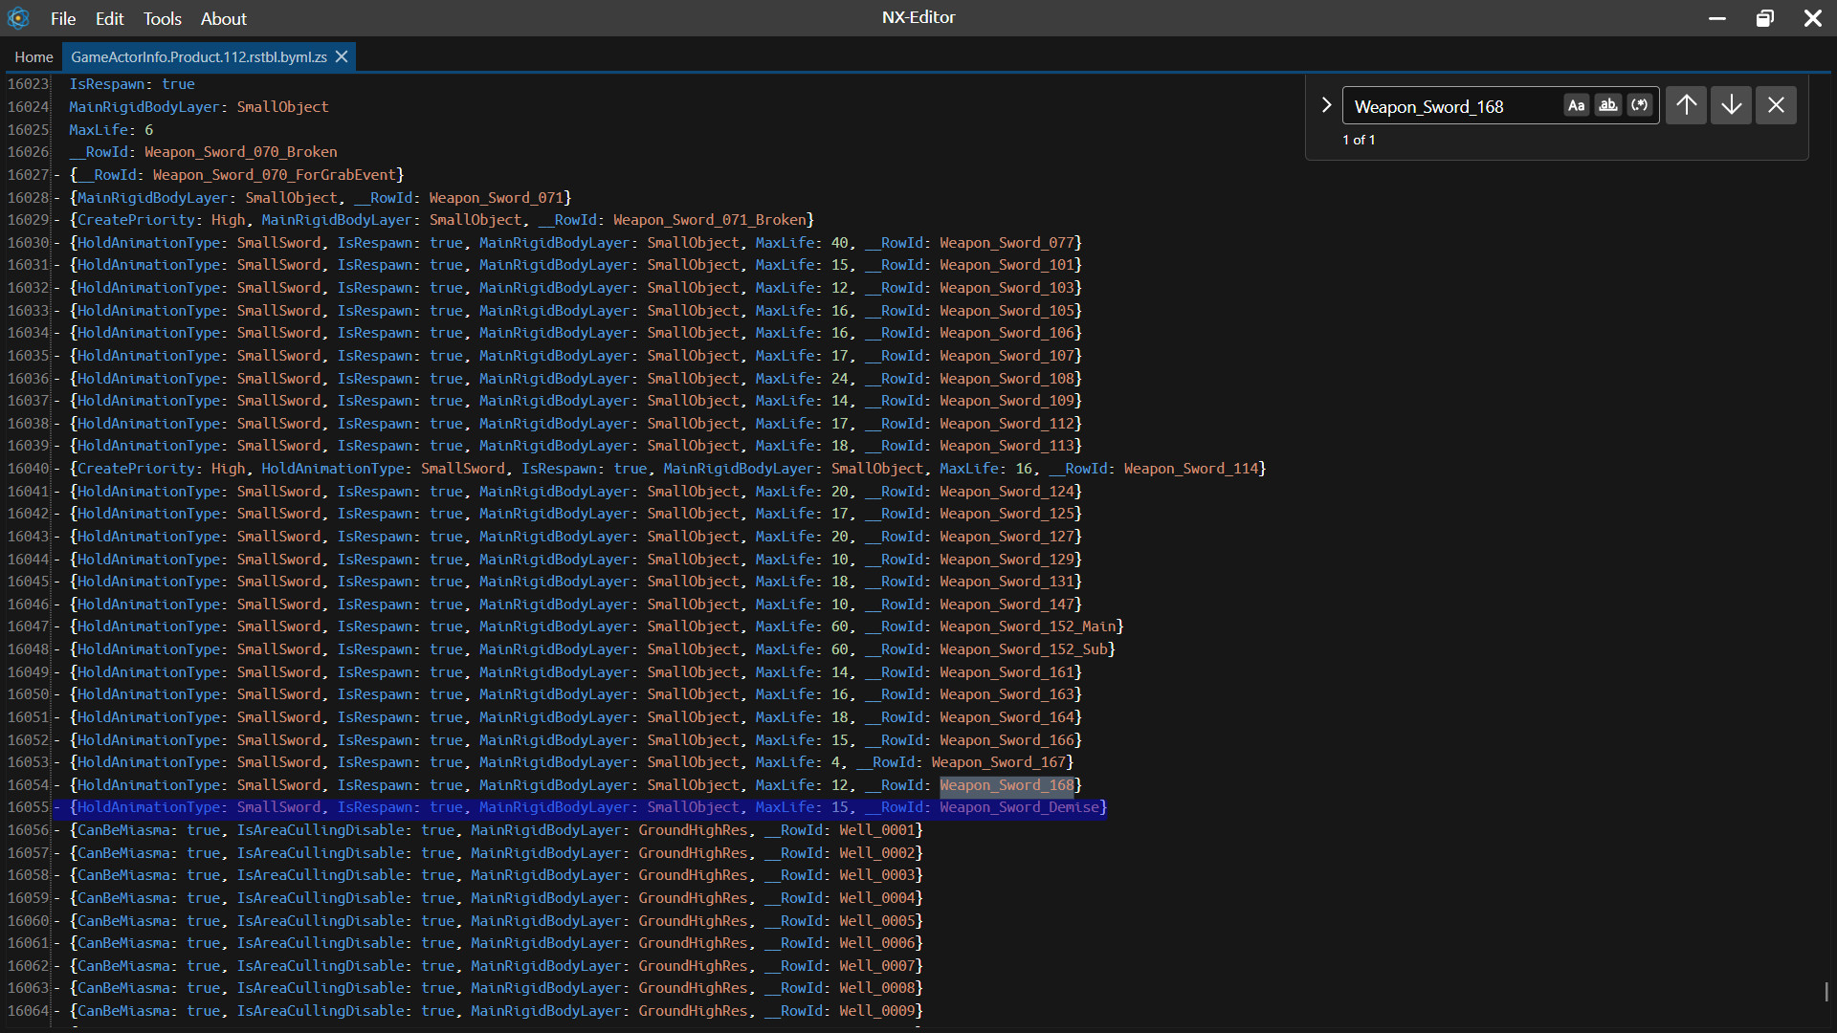The image size is (1837, 1033).
Task: Collapse the fold marker on line 16027
Action: point(57,175)
